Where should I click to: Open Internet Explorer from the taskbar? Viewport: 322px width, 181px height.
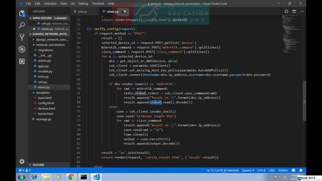click(34, 177)
